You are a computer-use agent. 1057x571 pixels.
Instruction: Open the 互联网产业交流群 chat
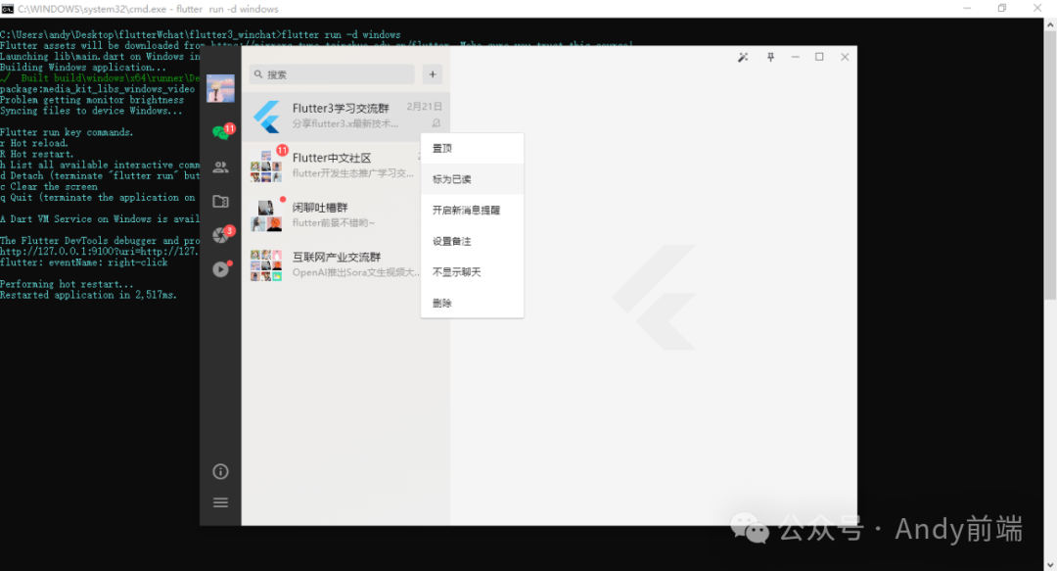coord(331,264)
